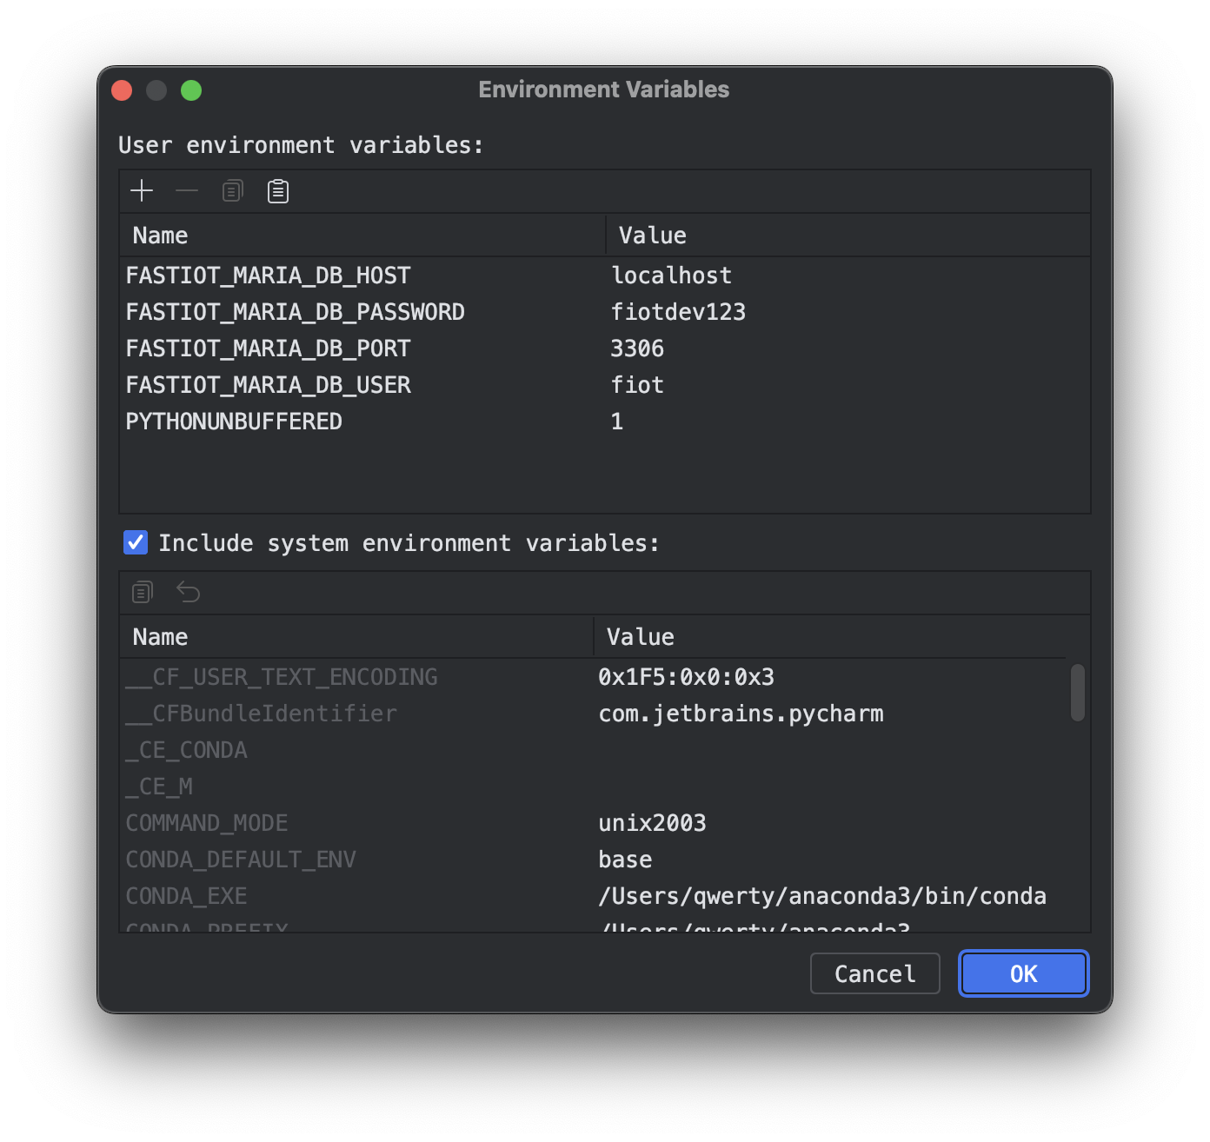Paste variables from the clipboard icon
Screen dimensions: 1210x1142
278,190
